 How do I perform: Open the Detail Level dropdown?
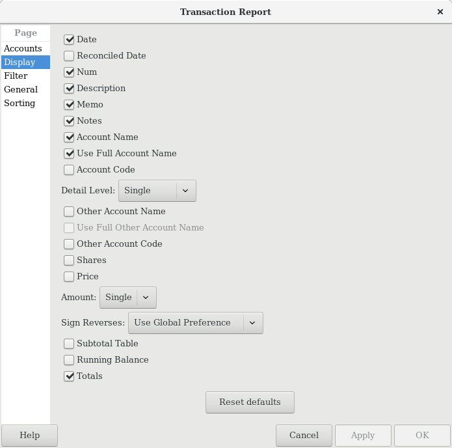(x=157, y=191)
